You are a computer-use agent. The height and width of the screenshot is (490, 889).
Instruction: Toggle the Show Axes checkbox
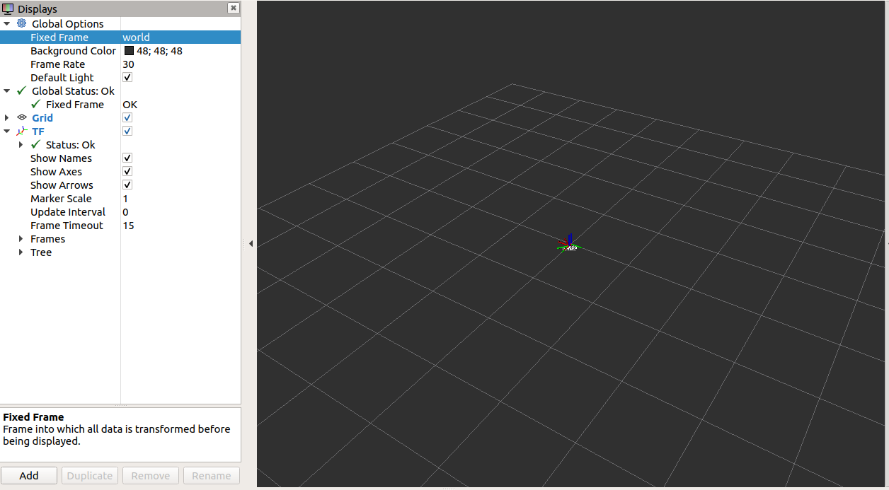click(127, 171)
